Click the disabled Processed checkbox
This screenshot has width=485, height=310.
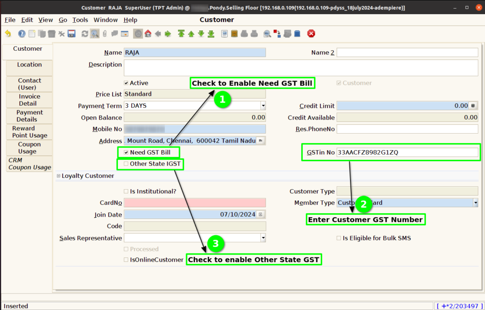[x=126, y=249]
